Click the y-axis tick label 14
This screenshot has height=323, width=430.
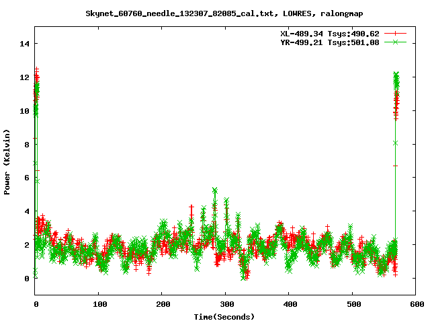(x=24, y=44)
